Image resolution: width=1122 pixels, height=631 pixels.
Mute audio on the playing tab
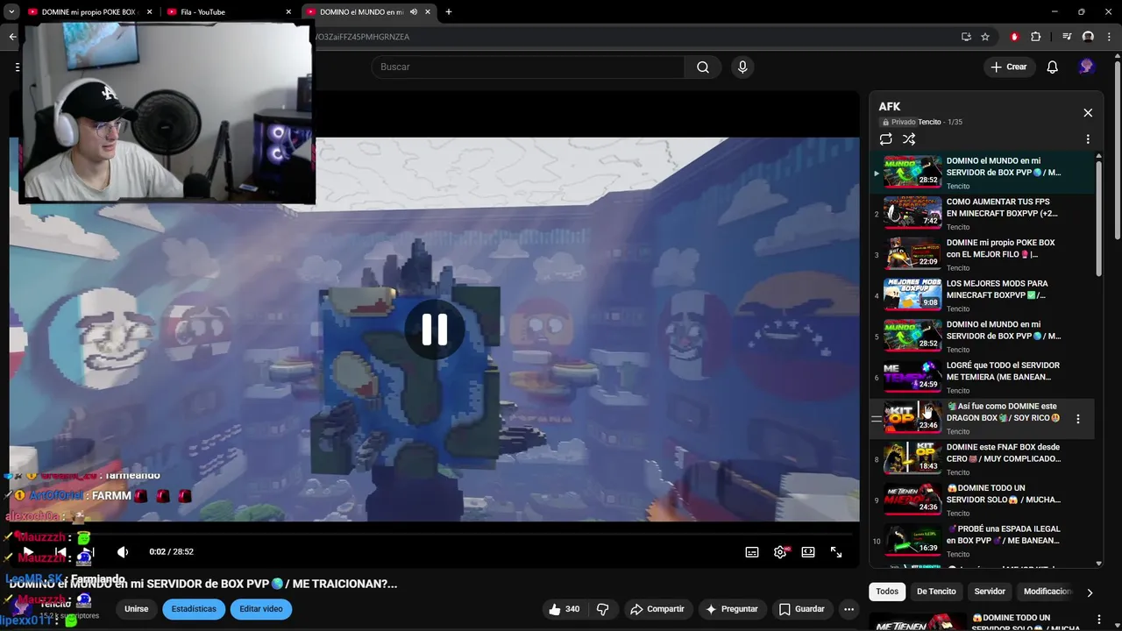[x=414, y=12]
